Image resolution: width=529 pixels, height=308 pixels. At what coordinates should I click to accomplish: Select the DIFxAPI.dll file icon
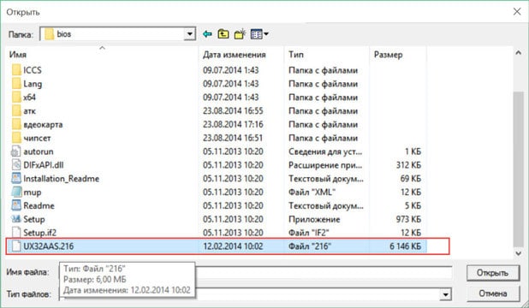pos(16,165)
